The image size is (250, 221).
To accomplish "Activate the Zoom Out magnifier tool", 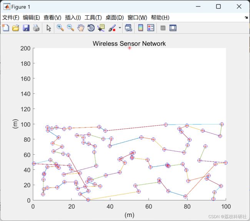I will click(x=70, y=28).
